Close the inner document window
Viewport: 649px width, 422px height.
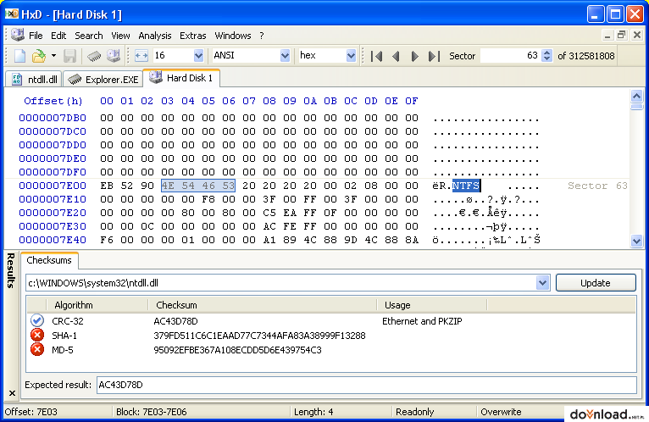[637, 36]
